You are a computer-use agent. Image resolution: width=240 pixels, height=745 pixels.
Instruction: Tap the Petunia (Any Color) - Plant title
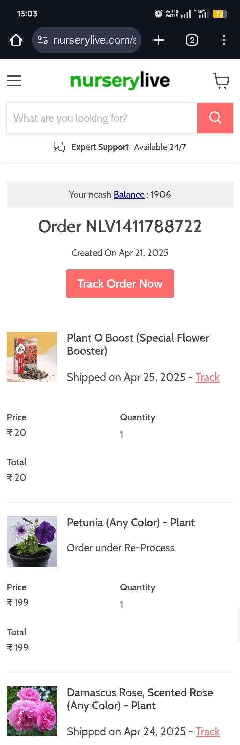click(x=131, y=522)
